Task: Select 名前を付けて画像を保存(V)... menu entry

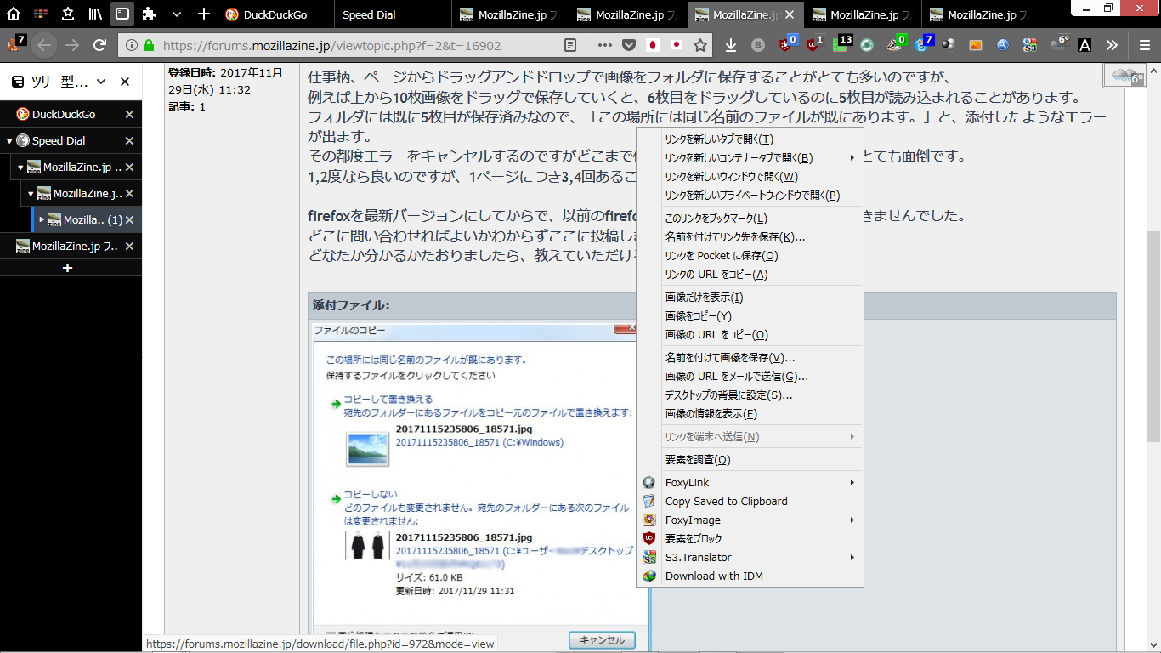Action: (x=729, y=358)
